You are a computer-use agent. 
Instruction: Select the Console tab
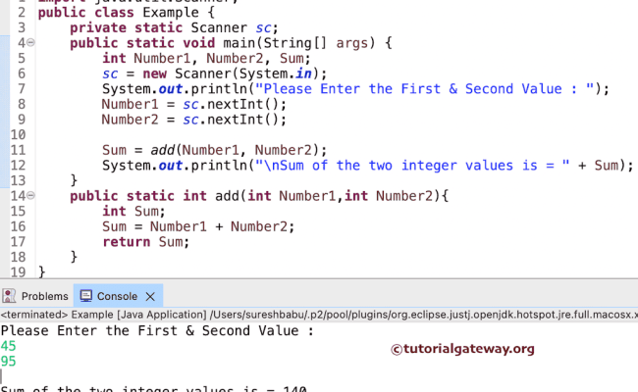[117, 296]
